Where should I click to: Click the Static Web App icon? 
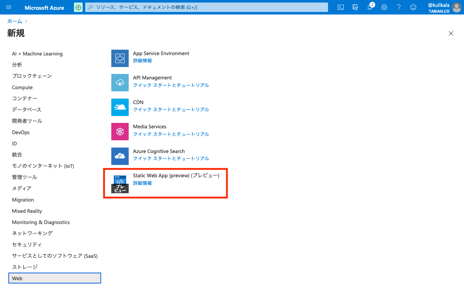(x=120, y=185)
